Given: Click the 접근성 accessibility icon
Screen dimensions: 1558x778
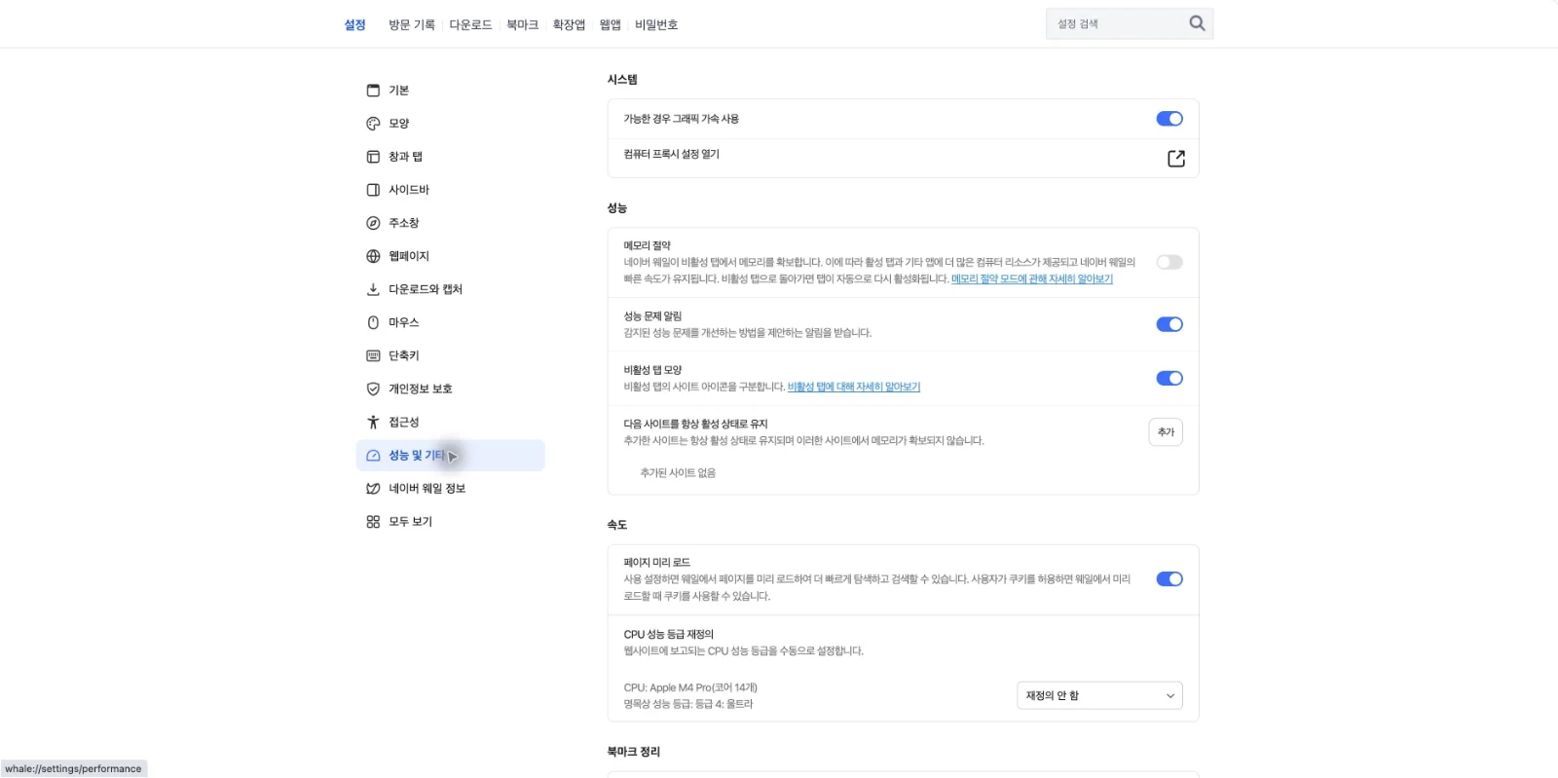Looking at the screenshot, I should point(373,422).
